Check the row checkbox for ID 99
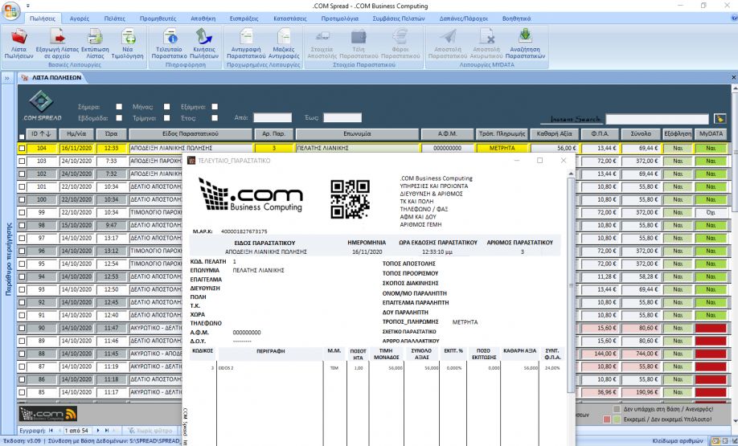This screenshot has width=738, height=446. pos(22,213)
